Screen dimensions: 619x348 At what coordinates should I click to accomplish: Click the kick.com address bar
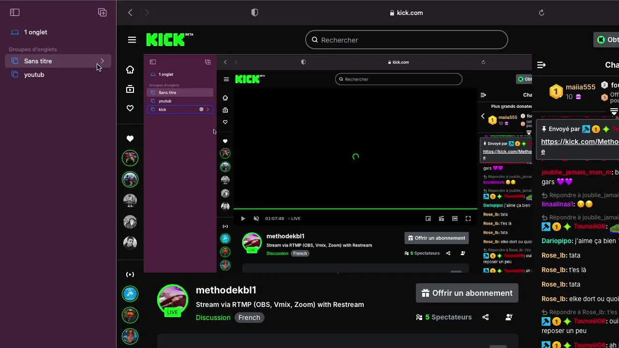click(x=406, y=13)
